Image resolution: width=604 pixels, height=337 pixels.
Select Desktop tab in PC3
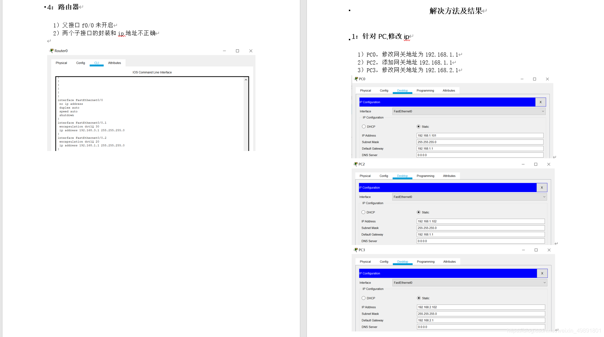coord(403,262)
